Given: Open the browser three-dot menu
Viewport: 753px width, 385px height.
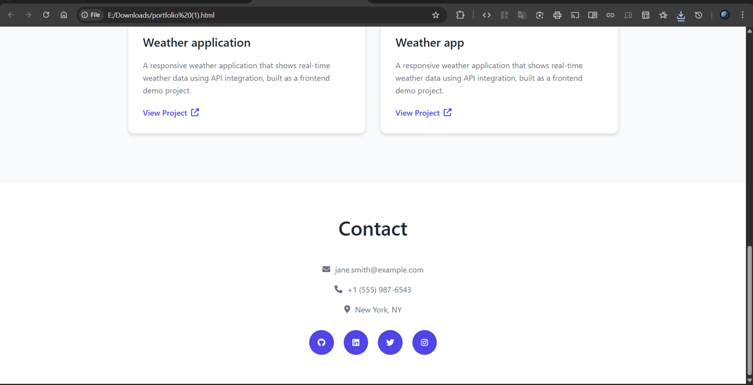Looking at the screenshot, I should coord(742,15).
